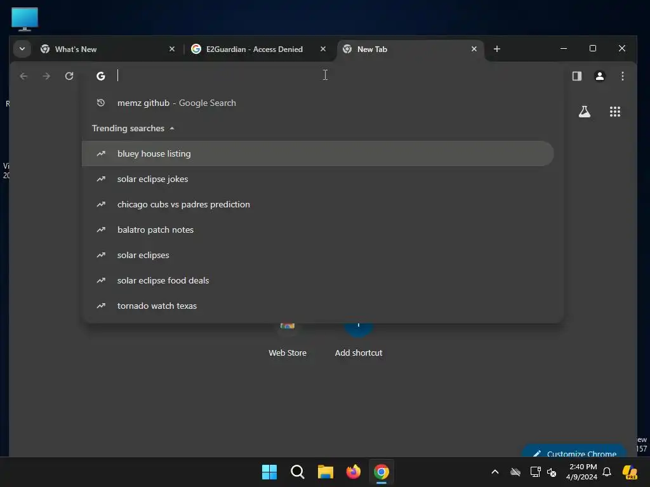Click the Add shortcut button
Image resolution: width=650 pixels, height=487 pixels.
[x=359, y=342]
